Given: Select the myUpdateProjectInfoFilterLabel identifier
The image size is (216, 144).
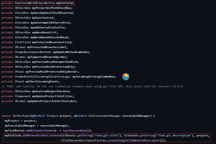Looking at the screenshot, I should (x=52, y=101).
